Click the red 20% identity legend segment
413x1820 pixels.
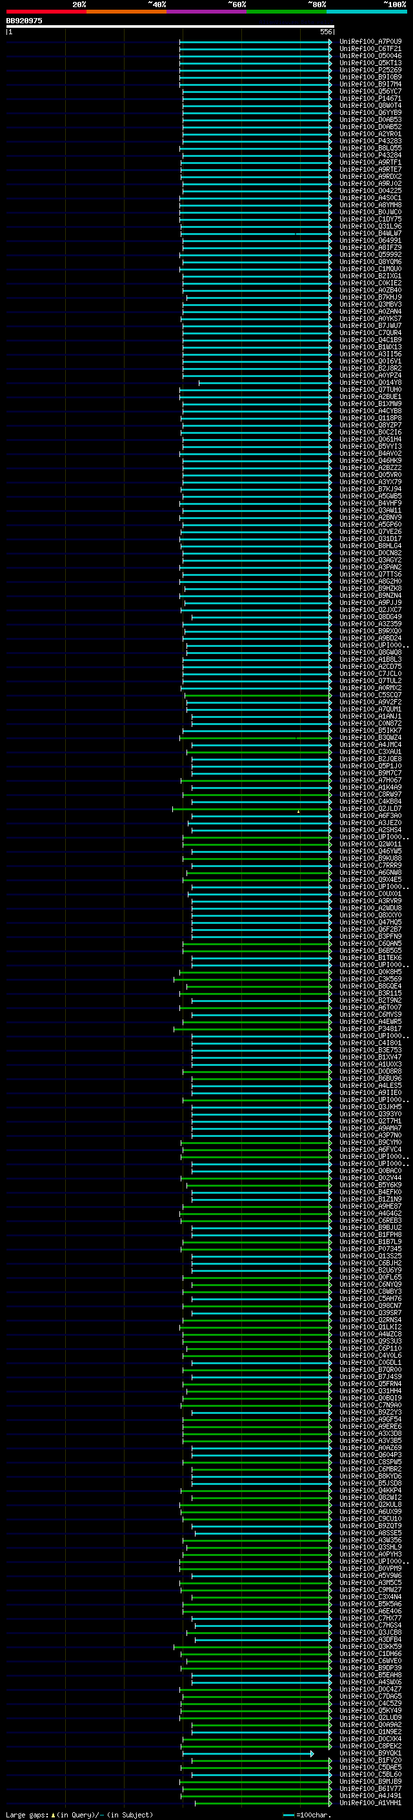(46, 12)
